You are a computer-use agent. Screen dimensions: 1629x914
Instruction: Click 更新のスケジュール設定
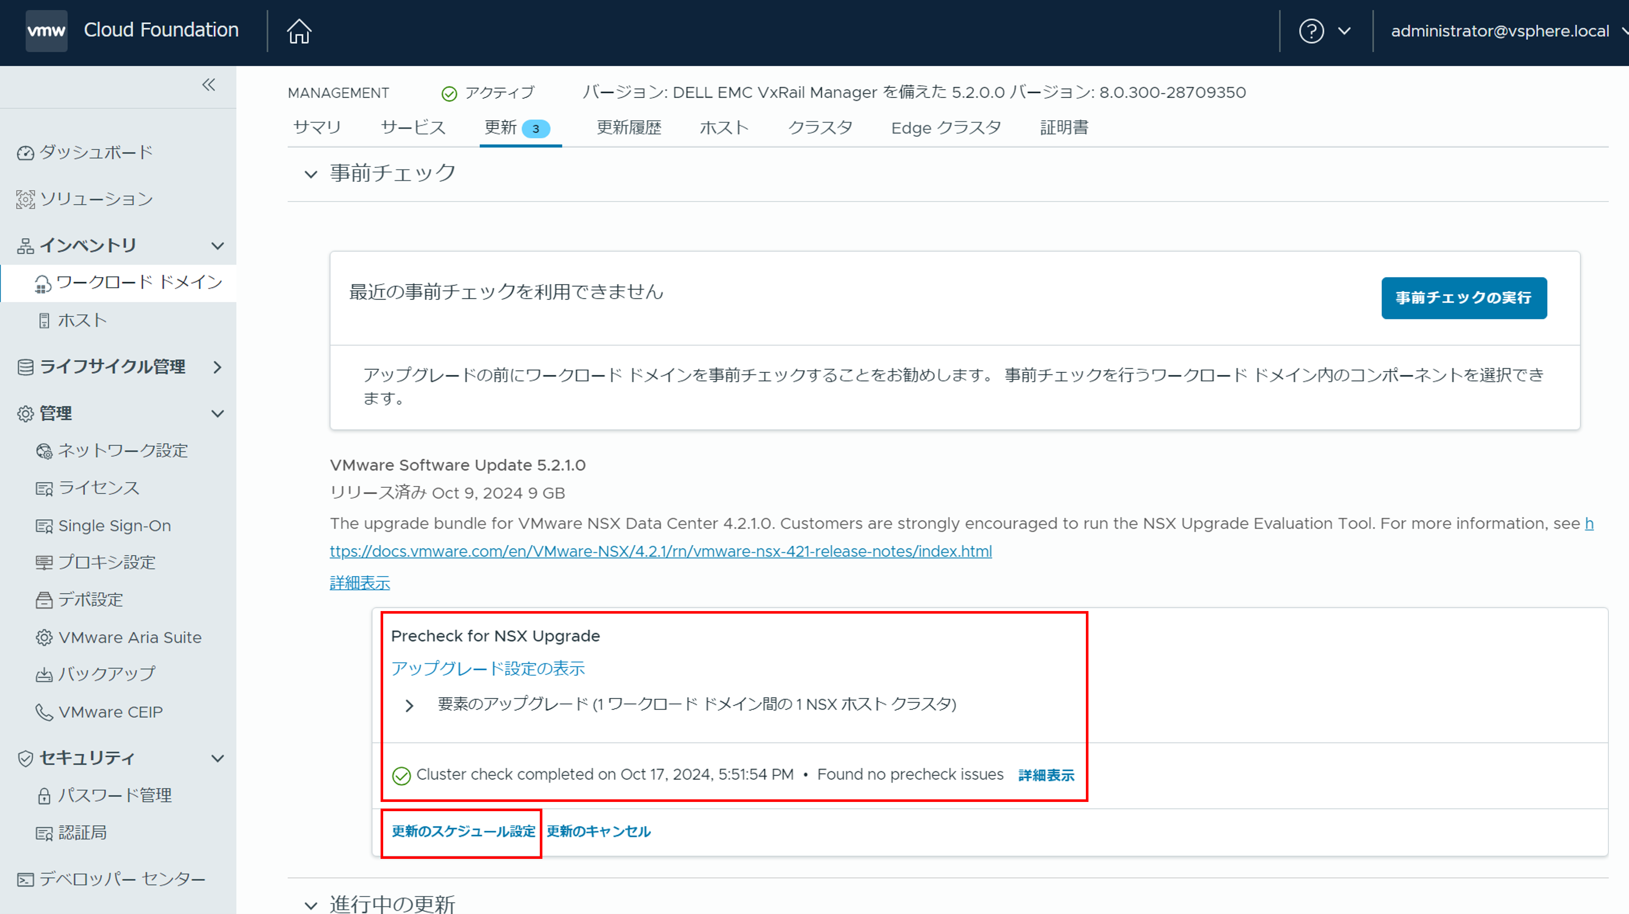(464, 832)
